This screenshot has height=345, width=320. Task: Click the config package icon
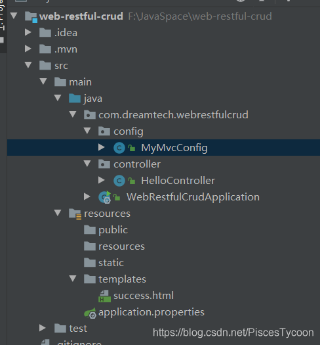(104, 131)
